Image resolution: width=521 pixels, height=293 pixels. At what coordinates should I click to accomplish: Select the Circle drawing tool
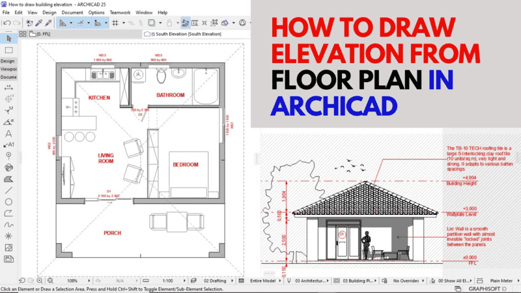coord(8,202)
